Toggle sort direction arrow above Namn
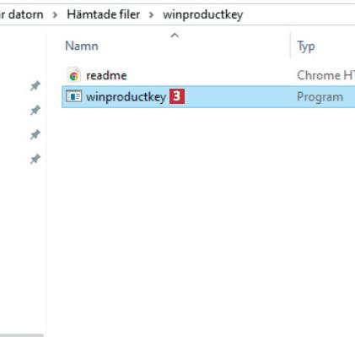 [175, 35]
